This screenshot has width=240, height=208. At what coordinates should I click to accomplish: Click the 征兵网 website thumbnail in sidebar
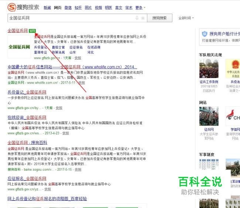(x=209, y=116)
